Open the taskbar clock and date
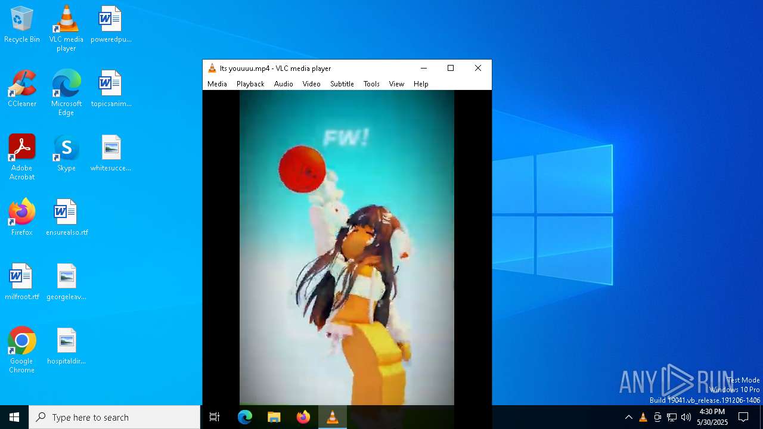 tap(712, 417)
